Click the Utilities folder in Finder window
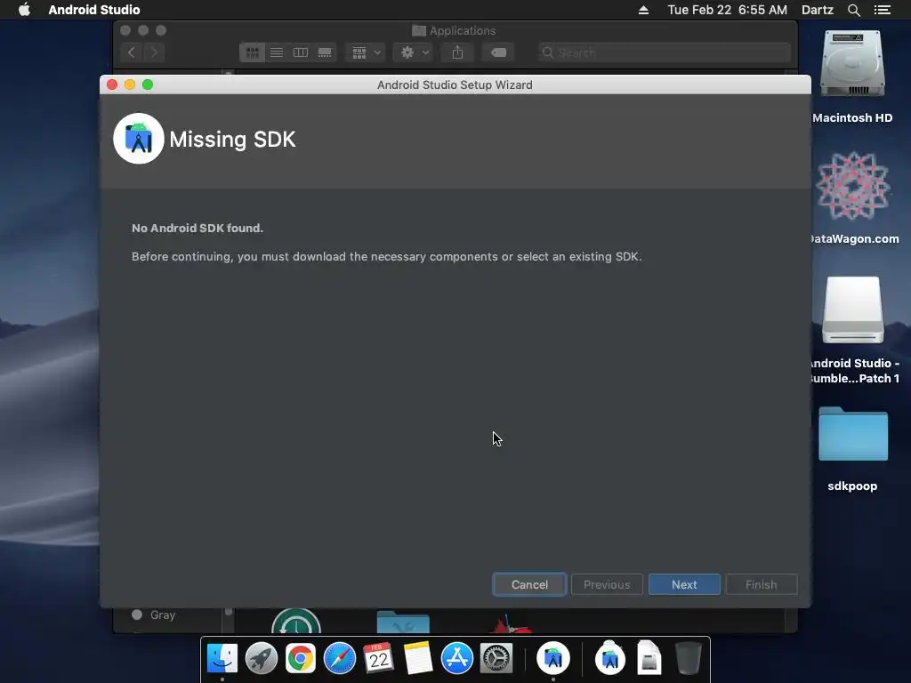 tap(403, 622)
